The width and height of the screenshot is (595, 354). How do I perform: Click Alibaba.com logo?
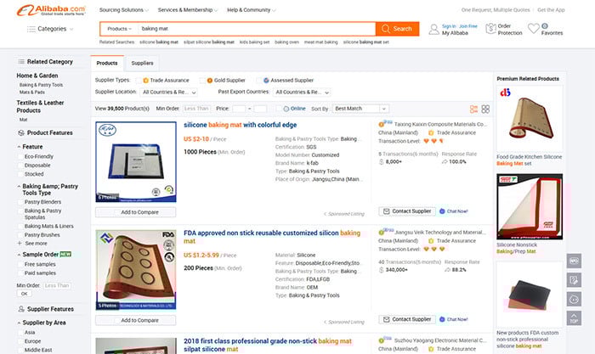51,10
